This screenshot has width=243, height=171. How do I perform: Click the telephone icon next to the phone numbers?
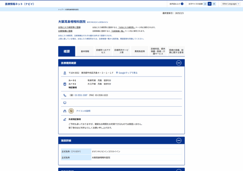tap(65, 95)
